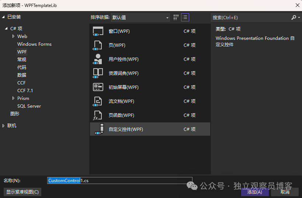Click the 窗口(WPF) item name text
The width and height of the screenshot is (302, 198).
[x=119, y=31]
